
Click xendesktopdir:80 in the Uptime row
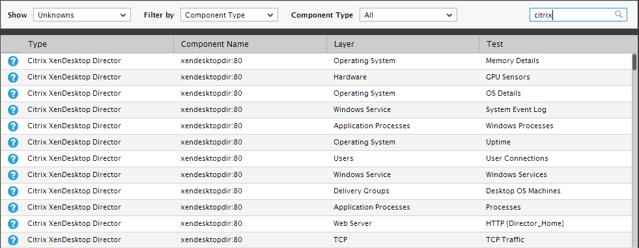pyautogui.click(x=212, y=142)
